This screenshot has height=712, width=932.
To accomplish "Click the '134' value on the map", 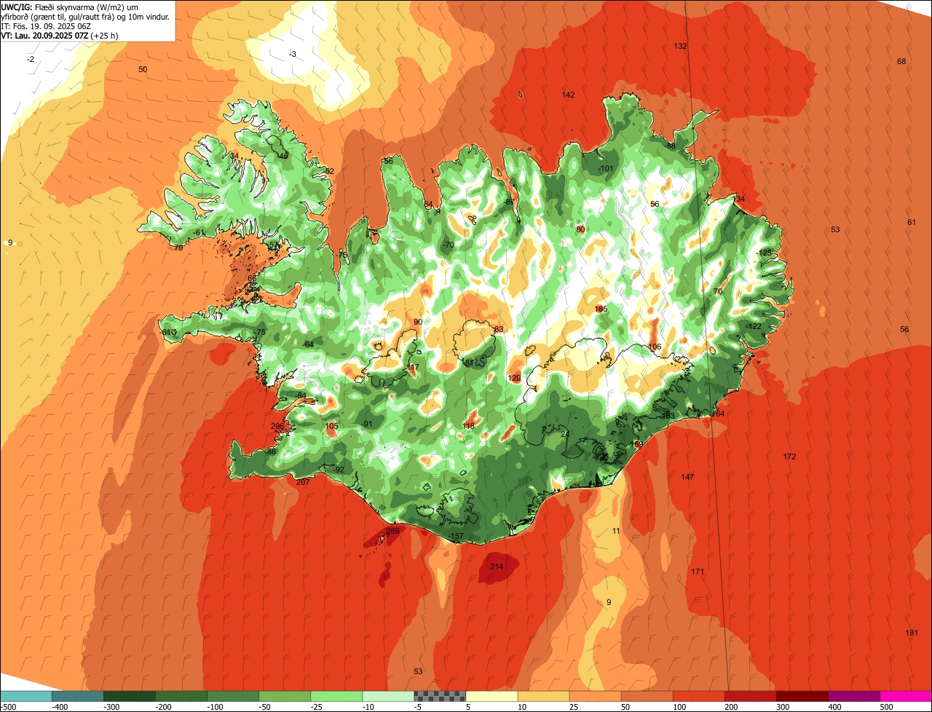I will pyautogui.click(x=739, y=199).
